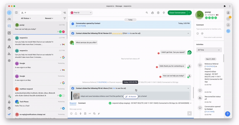The image size is (239, 125).
Task: Switch to the Comment tab
Action: point(82,103)
